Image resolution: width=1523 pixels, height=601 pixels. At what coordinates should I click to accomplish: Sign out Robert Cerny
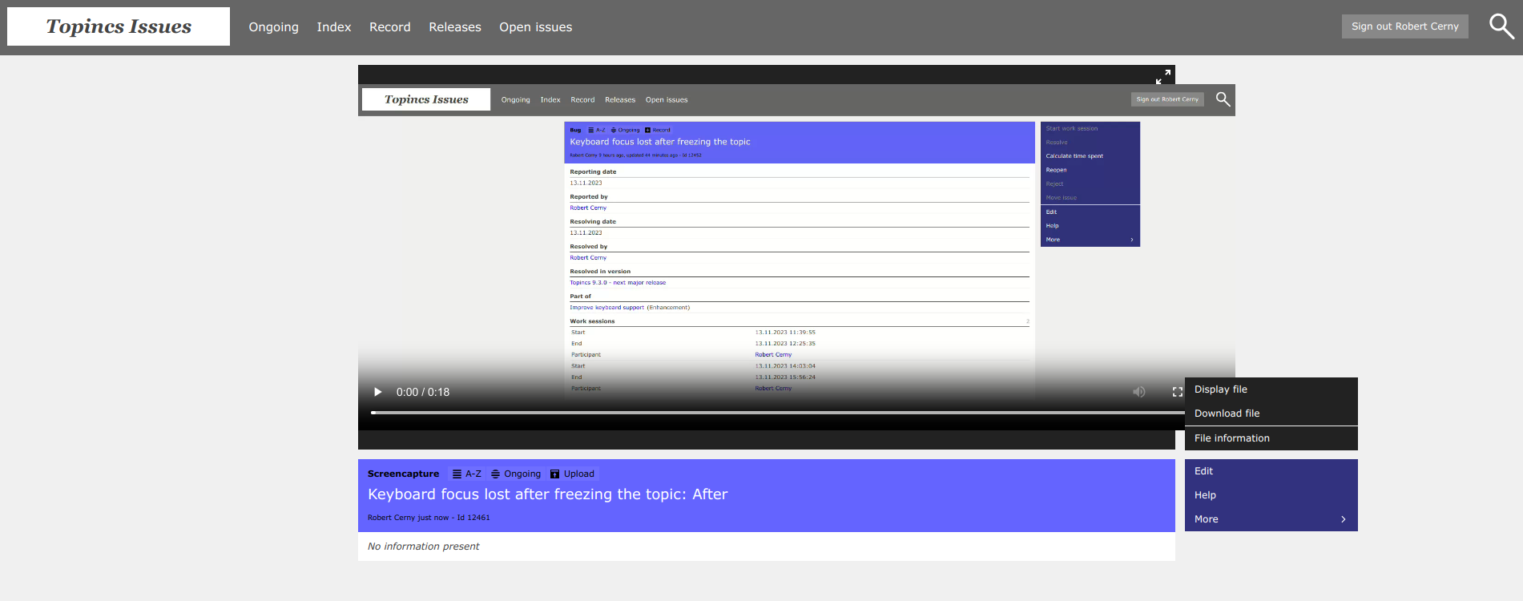coord(1404,26)
